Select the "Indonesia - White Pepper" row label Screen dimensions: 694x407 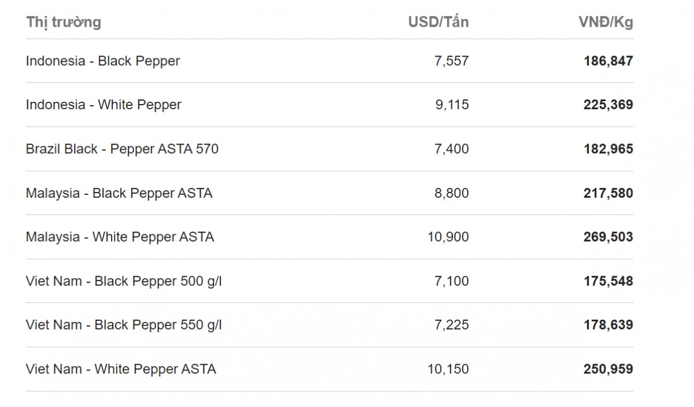[x=104, y=105]
